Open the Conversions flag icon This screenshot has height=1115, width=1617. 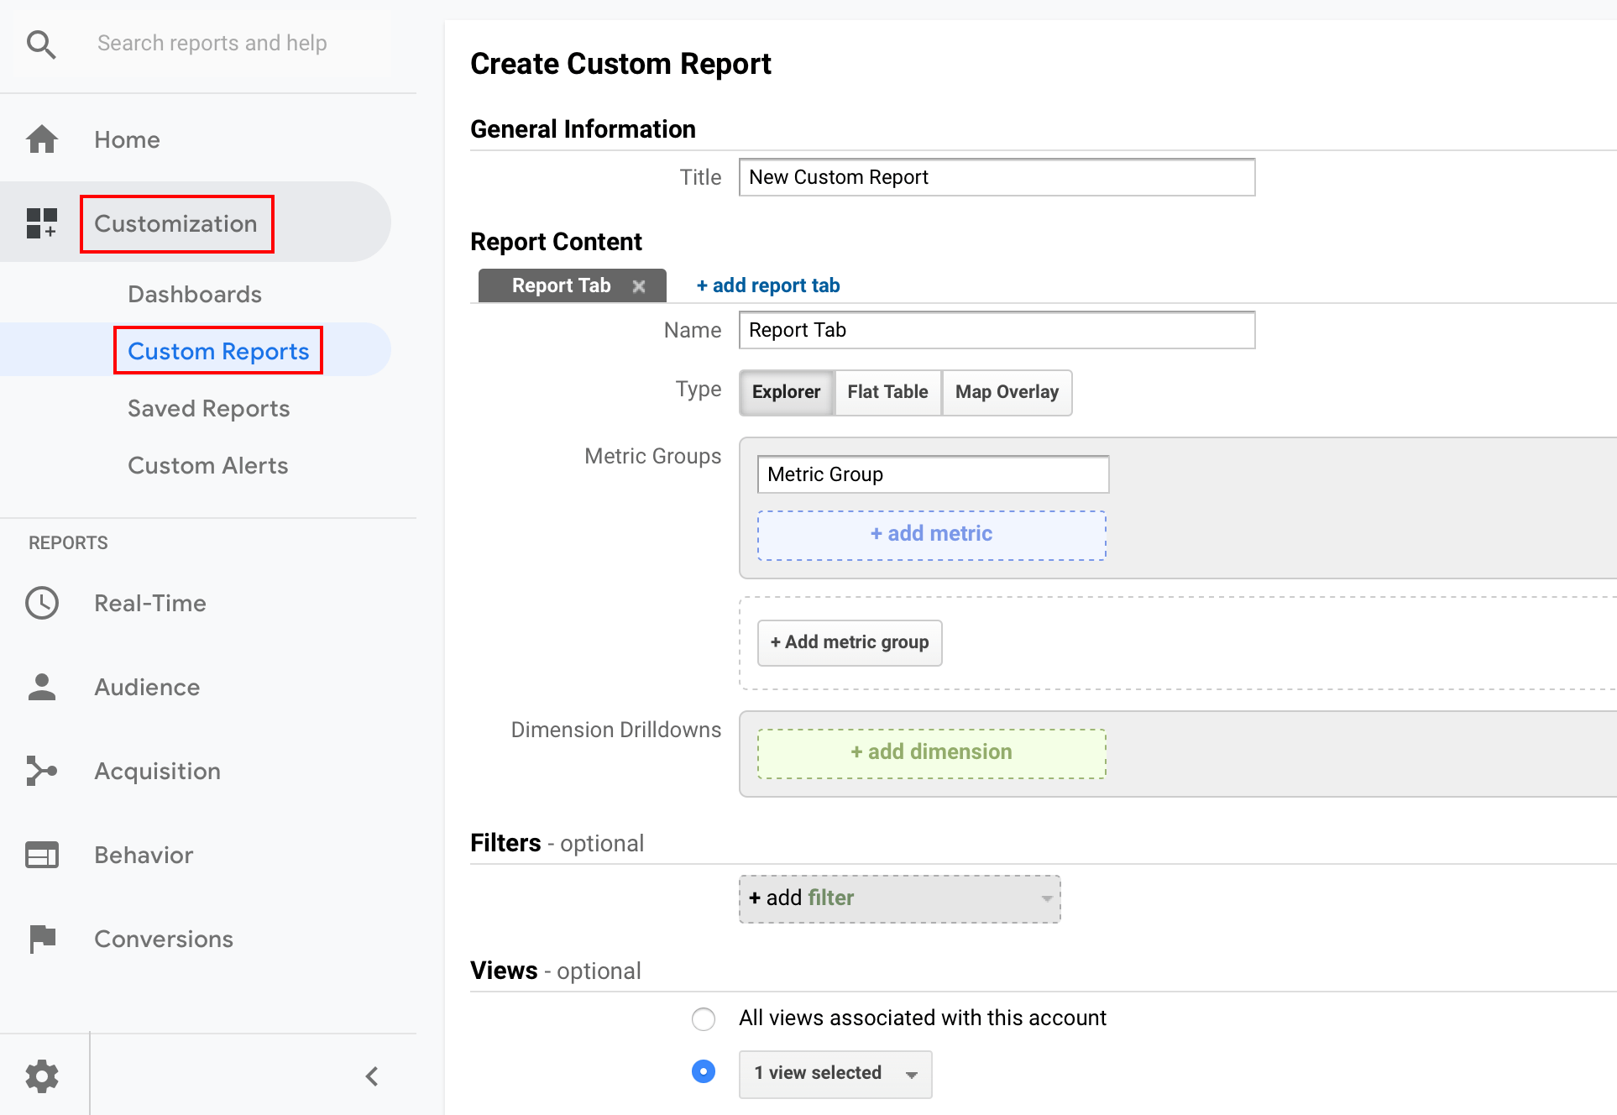[42, 939]
